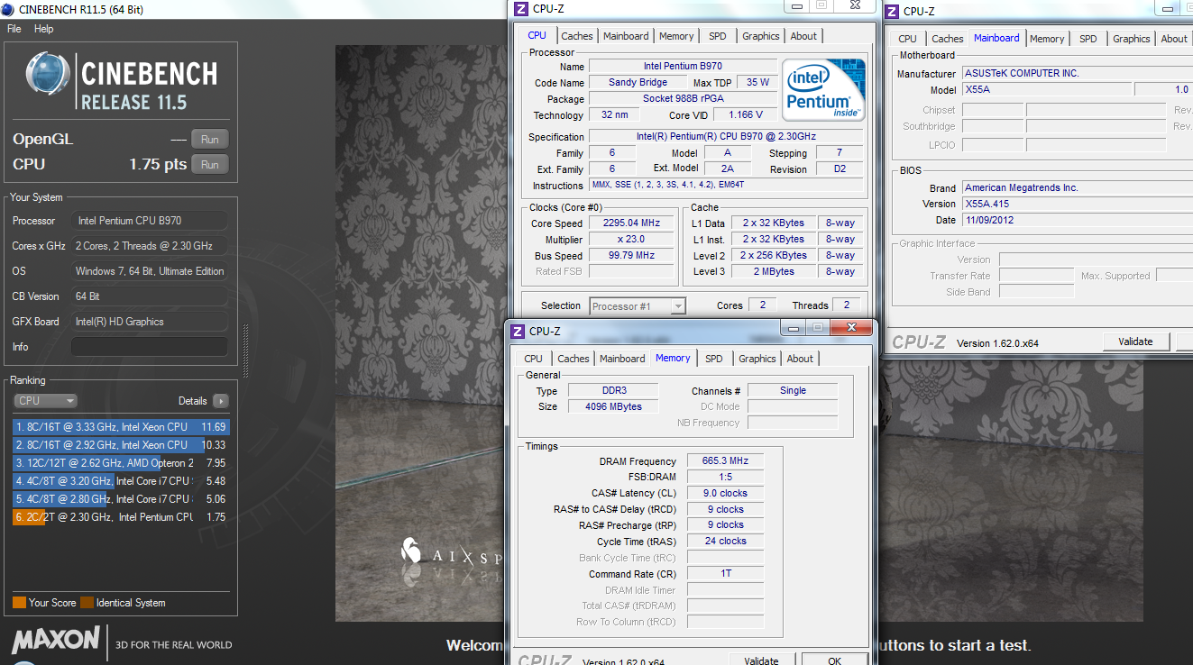Click the Core VID 1.166 V value
Image resolution: width=1193 pixels, height=665 pixels.
(745, 114)
